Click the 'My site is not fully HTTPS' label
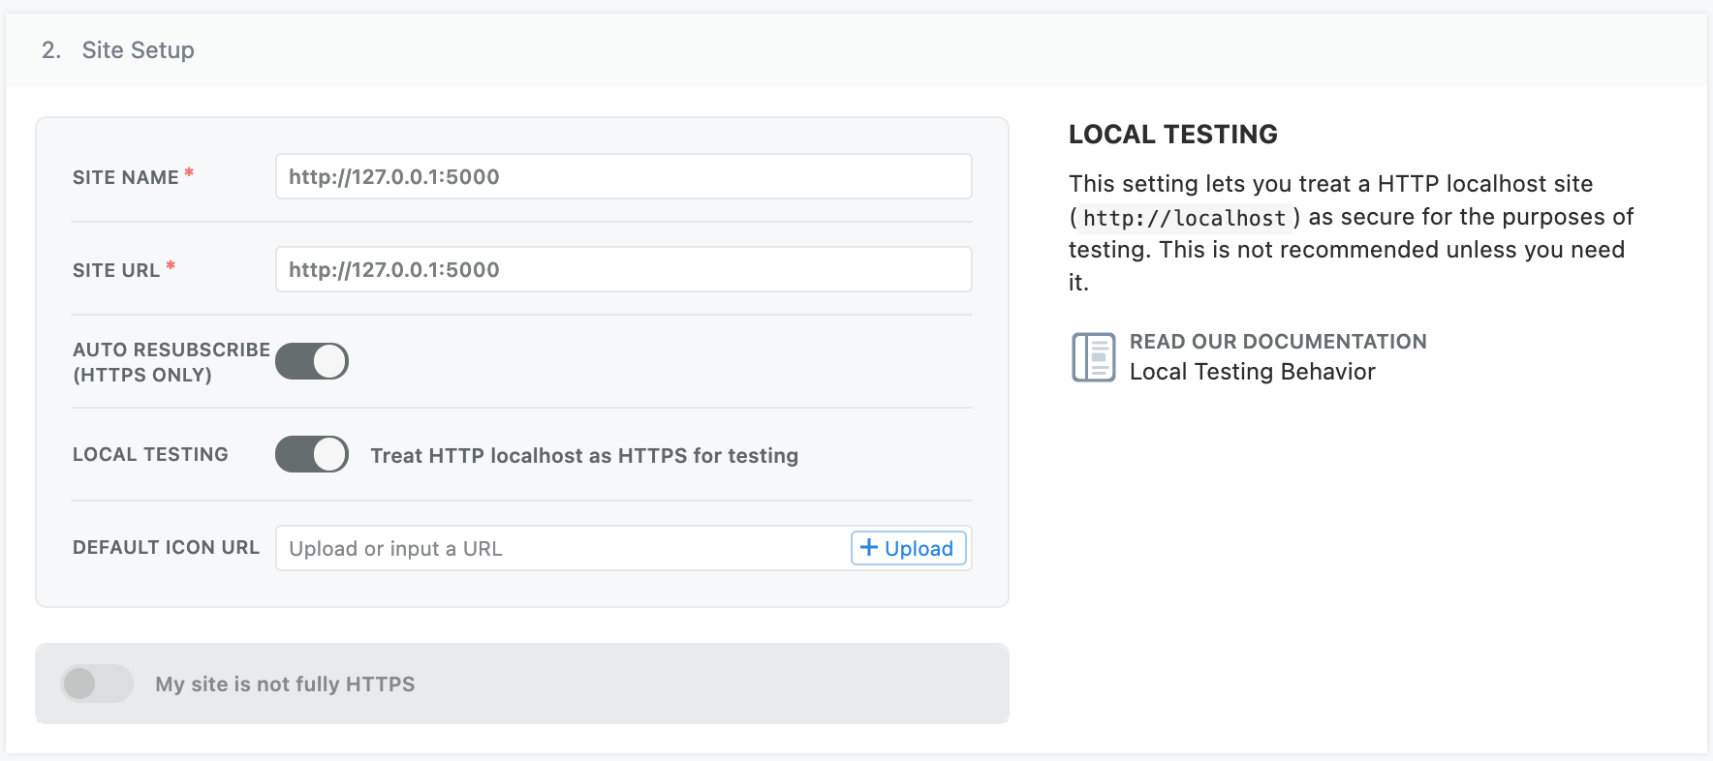The height and width of the screenshot is (761, 1713). click(285, 685)
